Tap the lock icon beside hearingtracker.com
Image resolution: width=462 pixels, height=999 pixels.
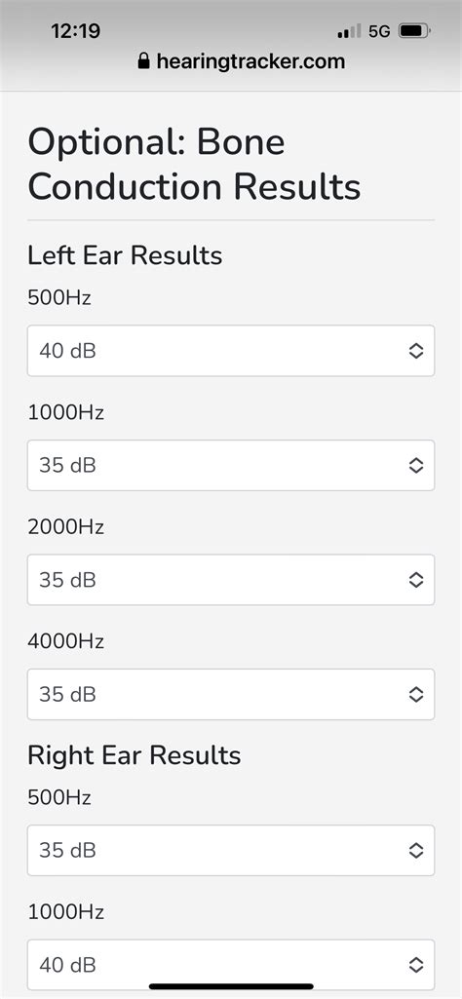point(143,61)
